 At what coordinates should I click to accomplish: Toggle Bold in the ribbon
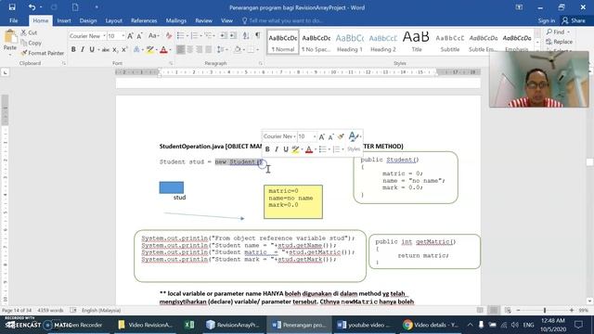(x=73, y=49)
